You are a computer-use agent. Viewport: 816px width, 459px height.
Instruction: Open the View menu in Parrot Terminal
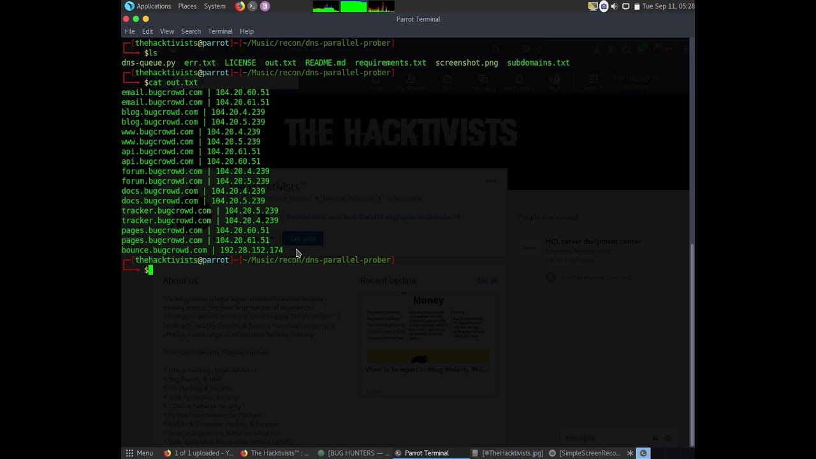(x=167, y=31)
